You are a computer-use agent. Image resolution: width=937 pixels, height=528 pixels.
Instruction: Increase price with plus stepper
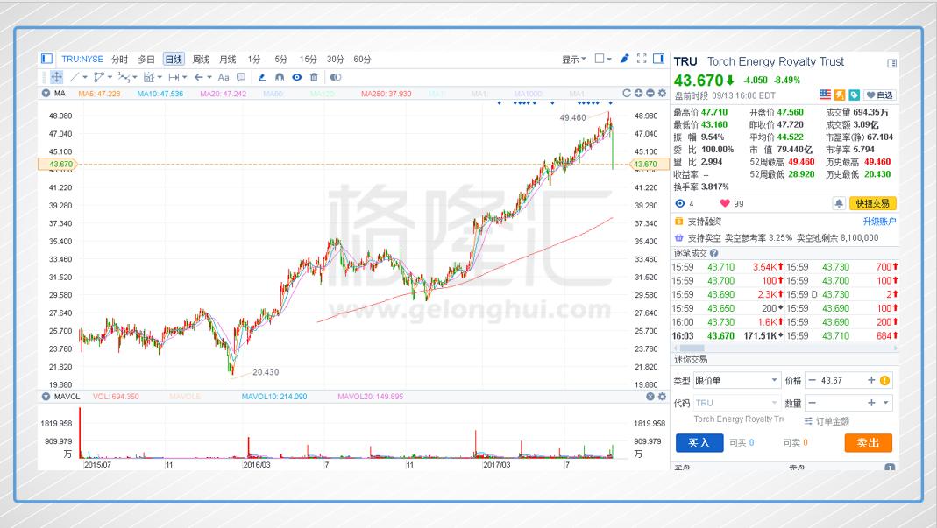[x=871, y=381]
